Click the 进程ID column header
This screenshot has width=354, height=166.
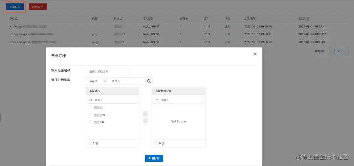(x=184, y=18)
